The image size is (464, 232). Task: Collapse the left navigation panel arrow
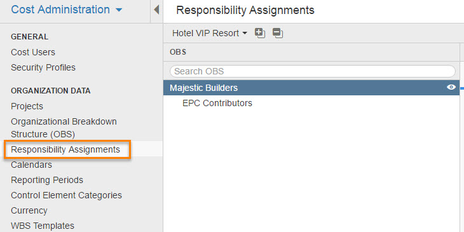(x=156, y=10)
